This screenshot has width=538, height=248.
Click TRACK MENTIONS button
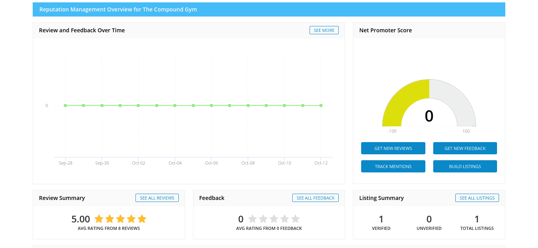coord(393,167)
